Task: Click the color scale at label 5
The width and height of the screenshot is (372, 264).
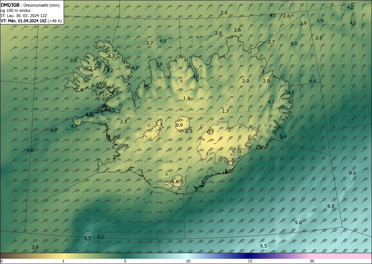Action: [x=125, y=261]
